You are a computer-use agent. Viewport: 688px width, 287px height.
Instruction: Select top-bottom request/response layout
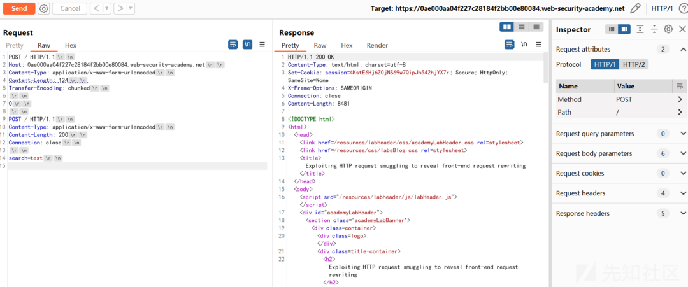522,27
